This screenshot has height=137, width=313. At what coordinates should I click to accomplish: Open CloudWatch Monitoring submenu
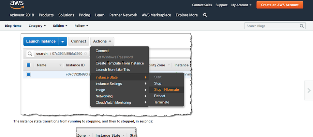[120, 102]
